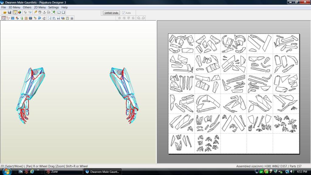Open the Others menu
The image size is (311, 175).
(x=27, y=7)
